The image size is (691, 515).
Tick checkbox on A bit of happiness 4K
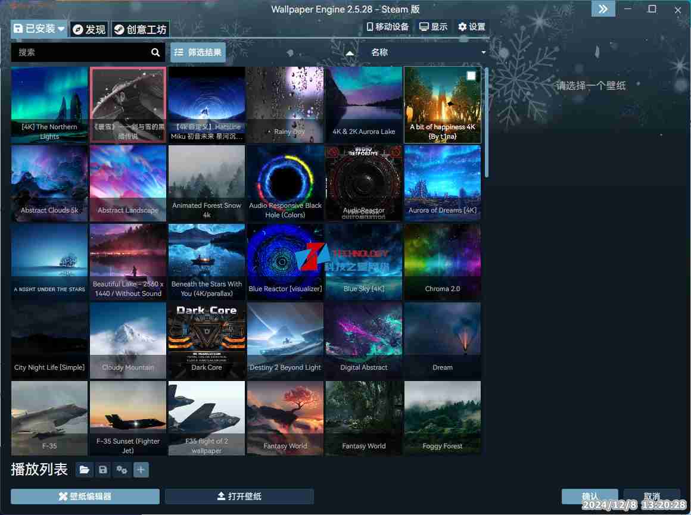pyautogui.click(x=471, y=76)
